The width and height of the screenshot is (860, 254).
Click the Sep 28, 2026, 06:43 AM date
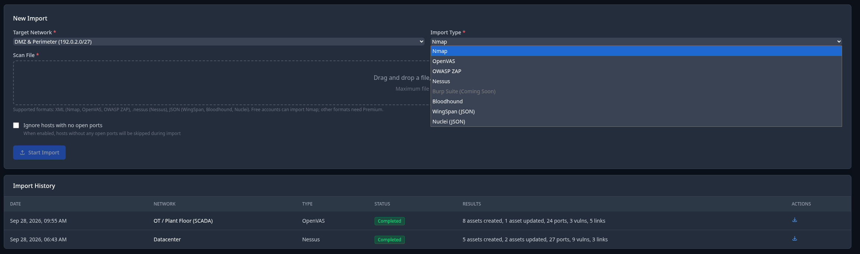38,239
